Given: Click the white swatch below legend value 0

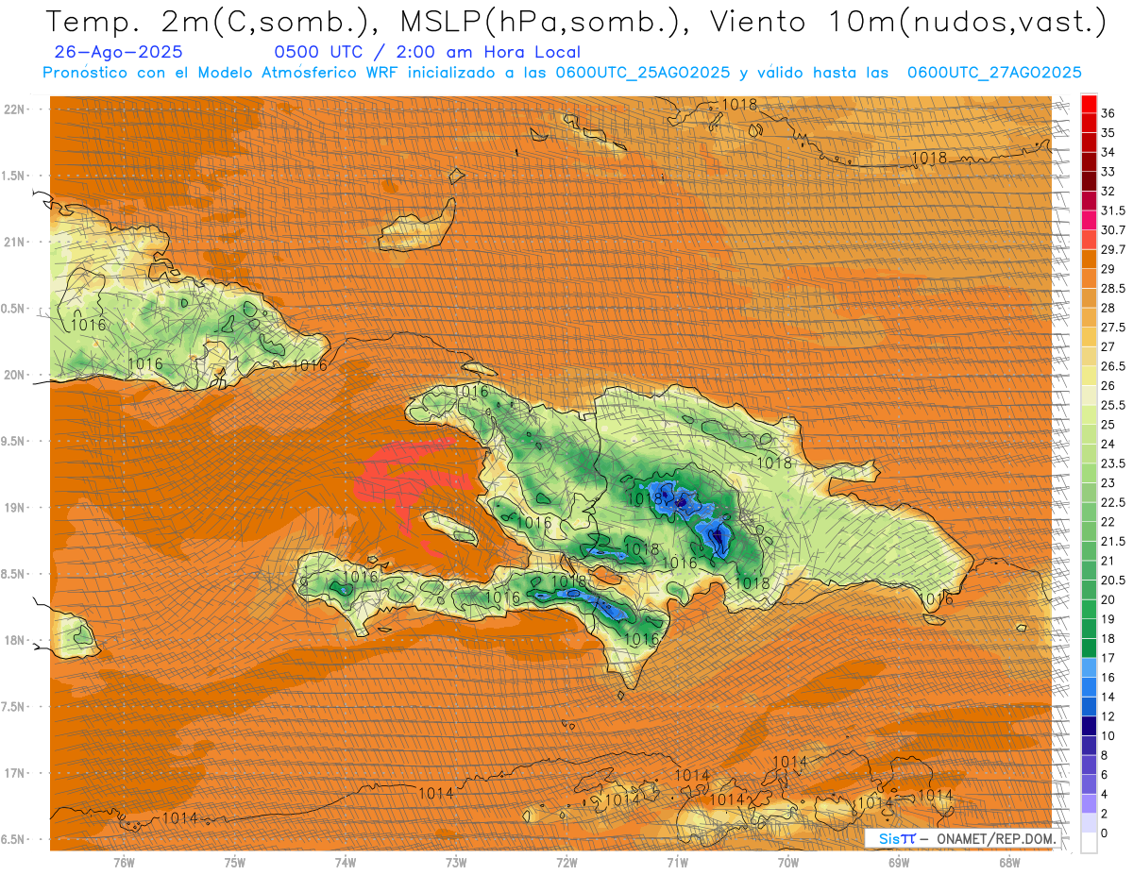Looking at the screenshot, I should click(1089, 843).
